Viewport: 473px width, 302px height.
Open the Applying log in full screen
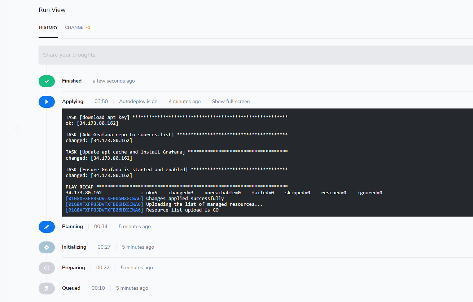(x=231, y=101)
